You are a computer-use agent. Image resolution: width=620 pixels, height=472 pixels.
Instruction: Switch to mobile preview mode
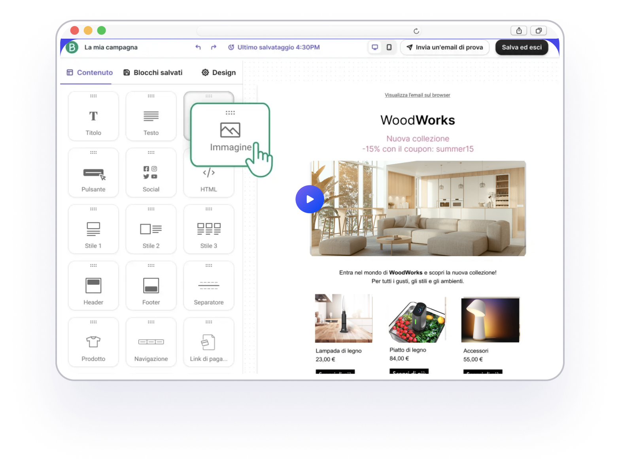389,47
